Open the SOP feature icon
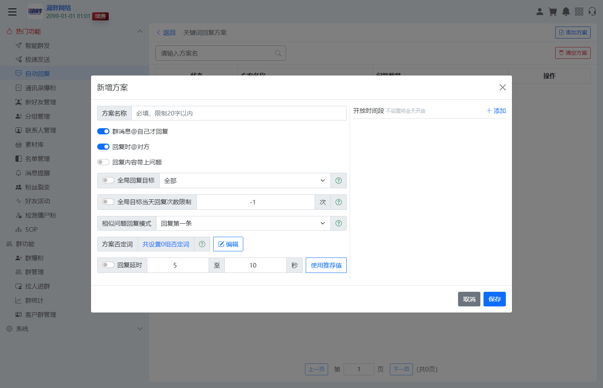 tap(19, 229)
